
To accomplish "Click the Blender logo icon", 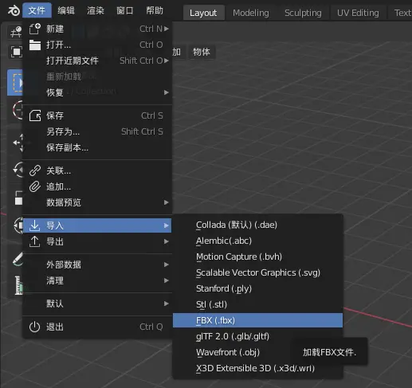I will [x=14, y=10].
